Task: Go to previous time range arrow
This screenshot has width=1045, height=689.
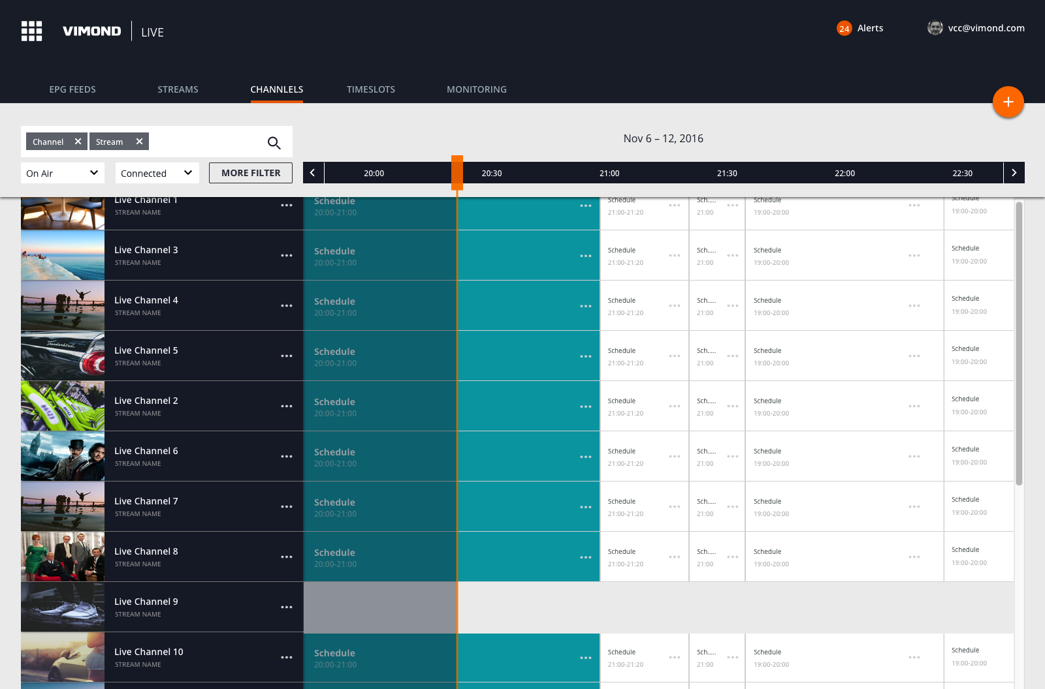Action: [313, 173]
